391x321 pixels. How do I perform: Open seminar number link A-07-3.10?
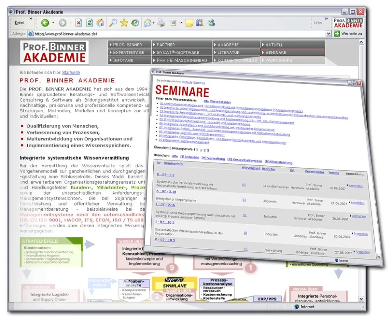[x=166, y=191]
